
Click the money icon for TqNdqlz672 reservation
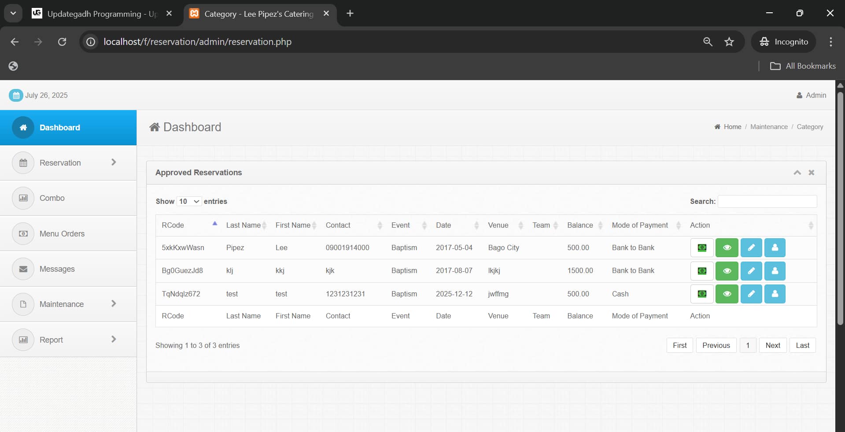pos(702,294)
